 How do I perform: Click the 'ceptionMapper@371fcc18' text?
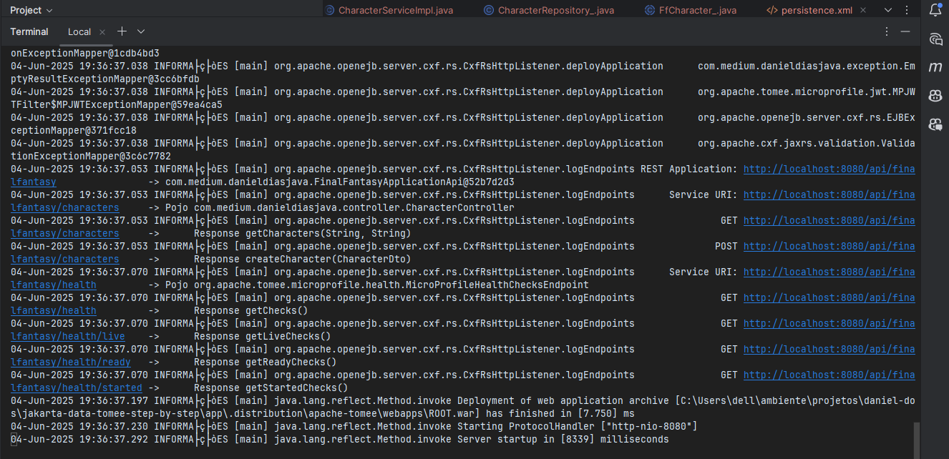74,130
